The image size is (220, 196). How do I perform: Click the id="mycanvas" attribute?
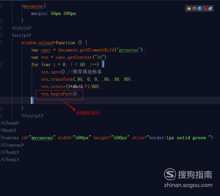(x=38, y=138)
